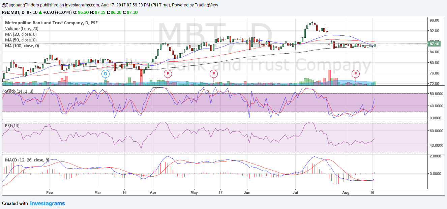
Task: Click the blue D dividend marker in March
Action: tap(106, 73)
